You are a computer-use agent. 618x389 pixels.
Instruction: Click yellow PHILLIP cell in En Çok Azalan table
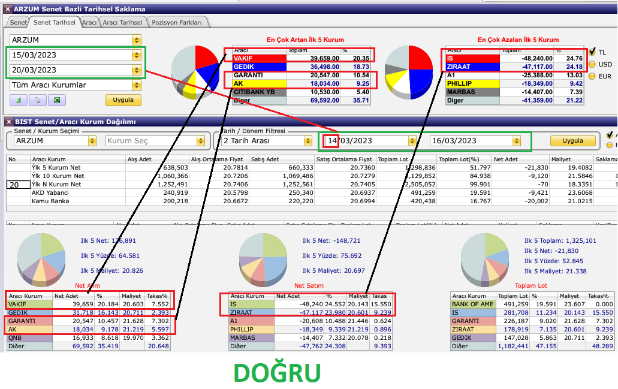[472, 83]
